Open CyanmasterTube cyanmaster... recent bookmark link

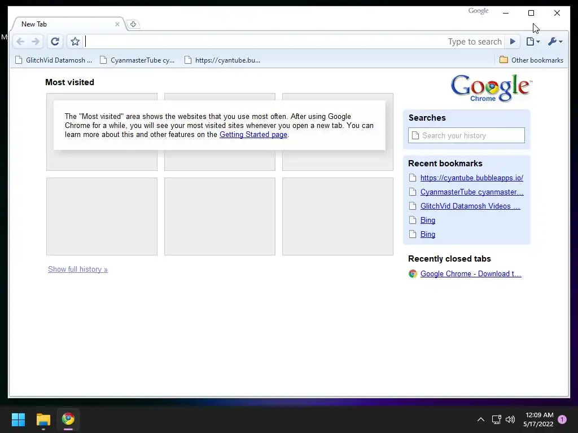[472, 192]
